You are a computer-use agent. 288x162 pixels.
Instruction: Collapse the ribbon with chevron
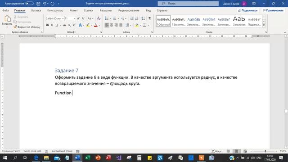285,32
